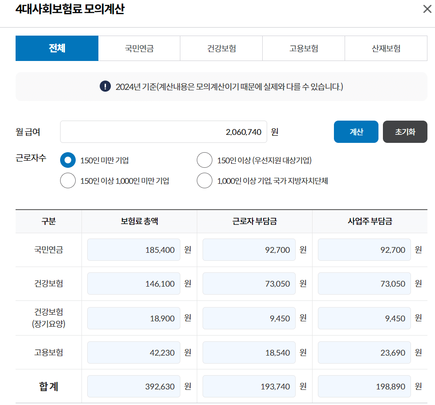Select 150인 이상 1,000인 미만 기업 option
Screen dimensions: 435x405
[x=68, y=180]
